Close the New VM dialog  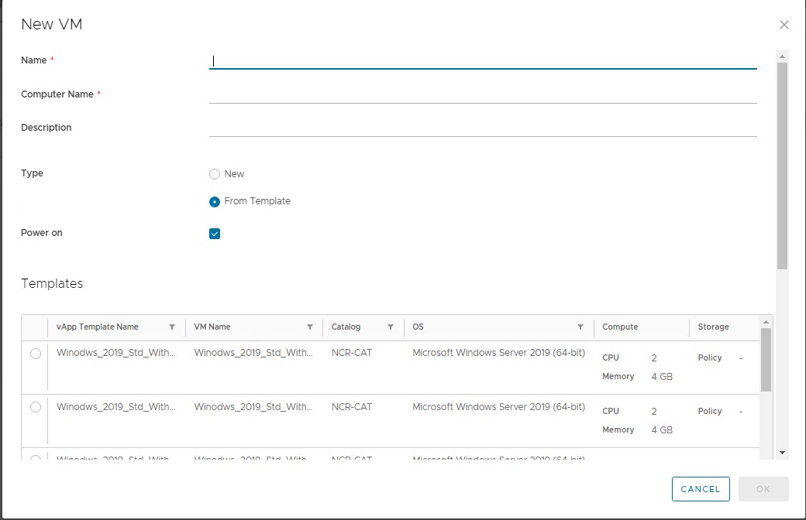(784, 24)
